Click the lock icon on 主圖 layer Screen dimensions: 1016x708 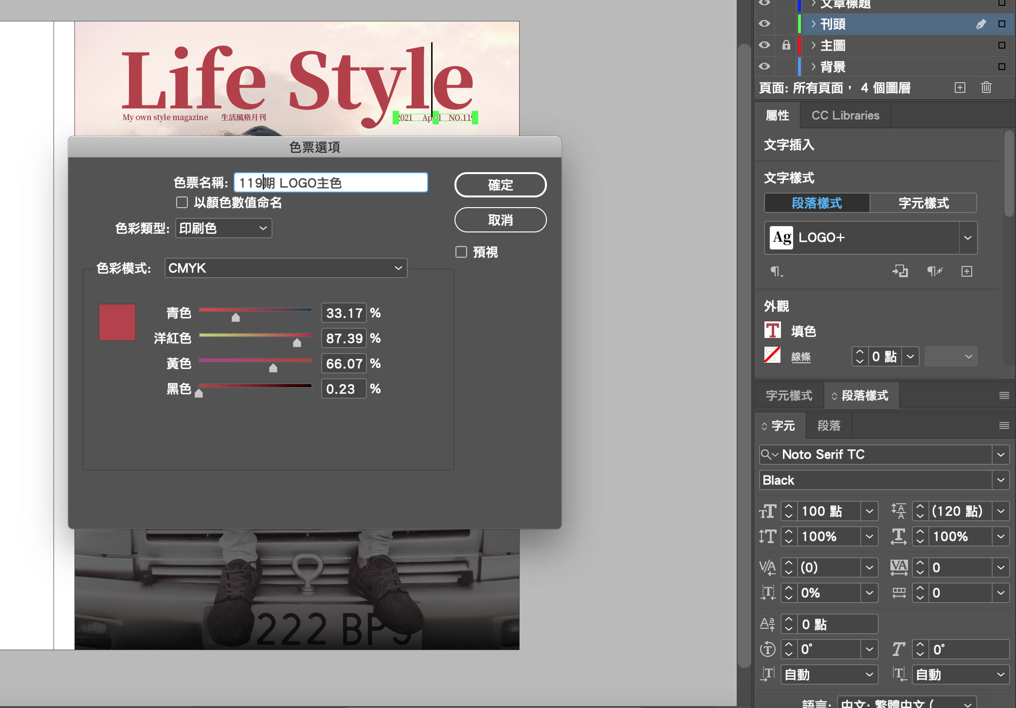pos(786,45)
